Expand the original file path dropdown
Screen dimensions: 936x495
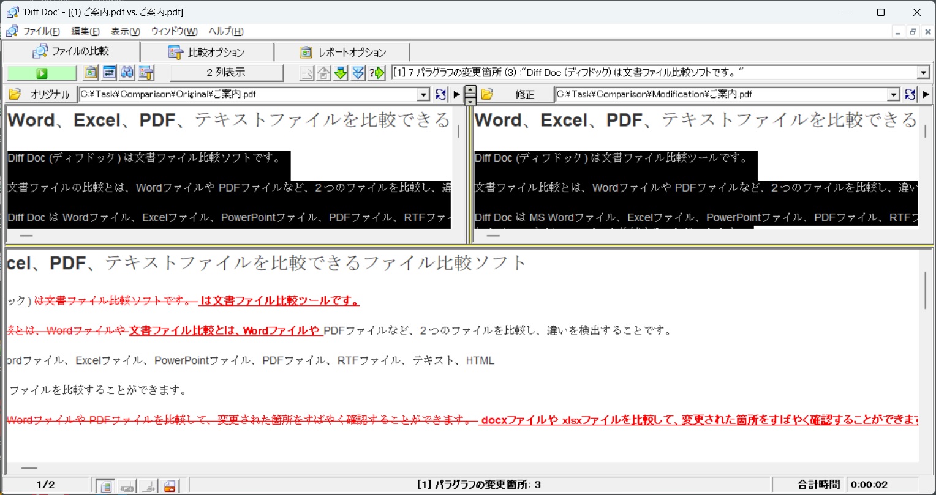(x=423, y=94)
